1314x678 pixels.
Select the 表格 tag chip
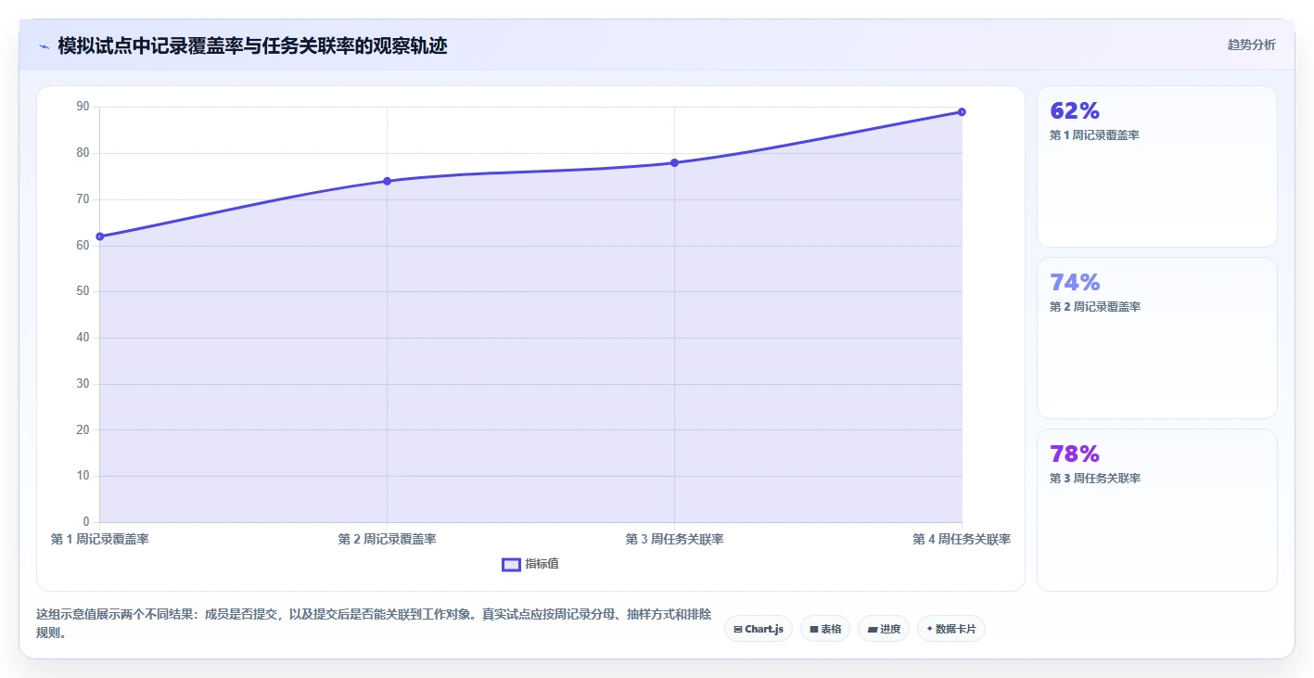click(824, 629)
